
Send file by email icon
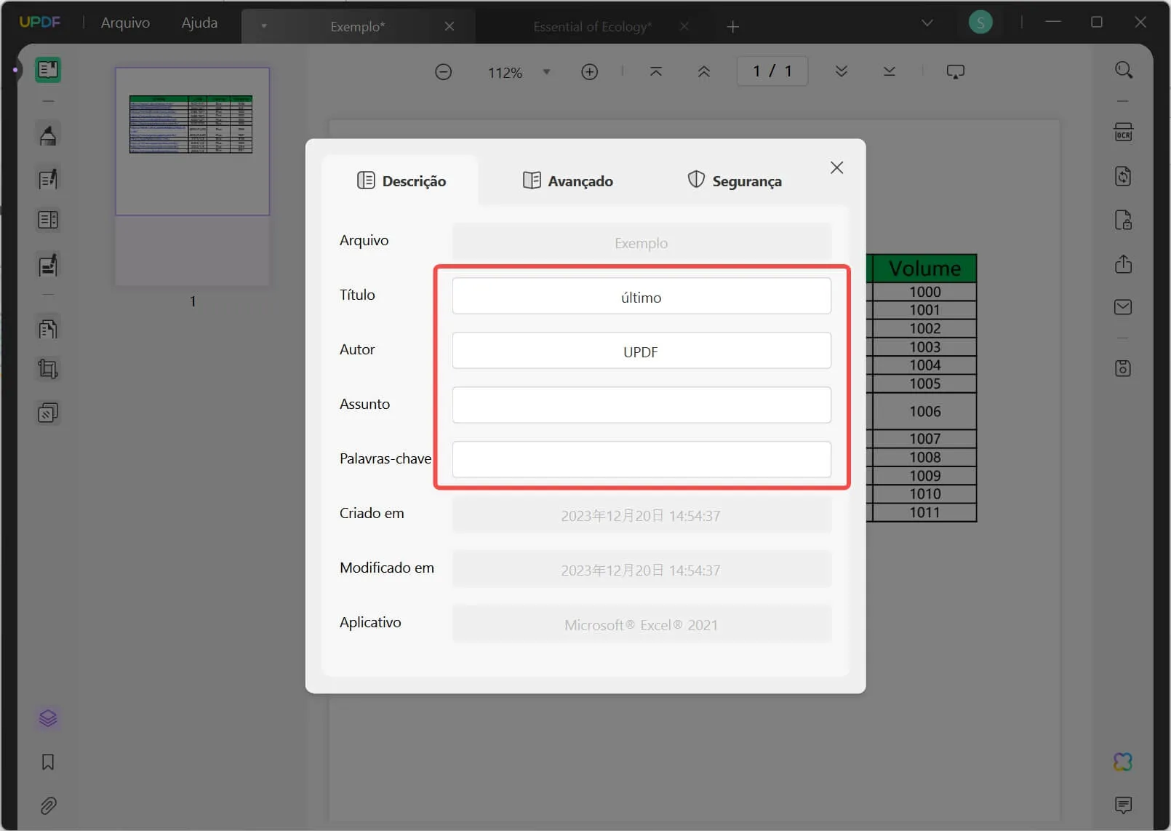pyautogui.click(x=1124, y=307)
